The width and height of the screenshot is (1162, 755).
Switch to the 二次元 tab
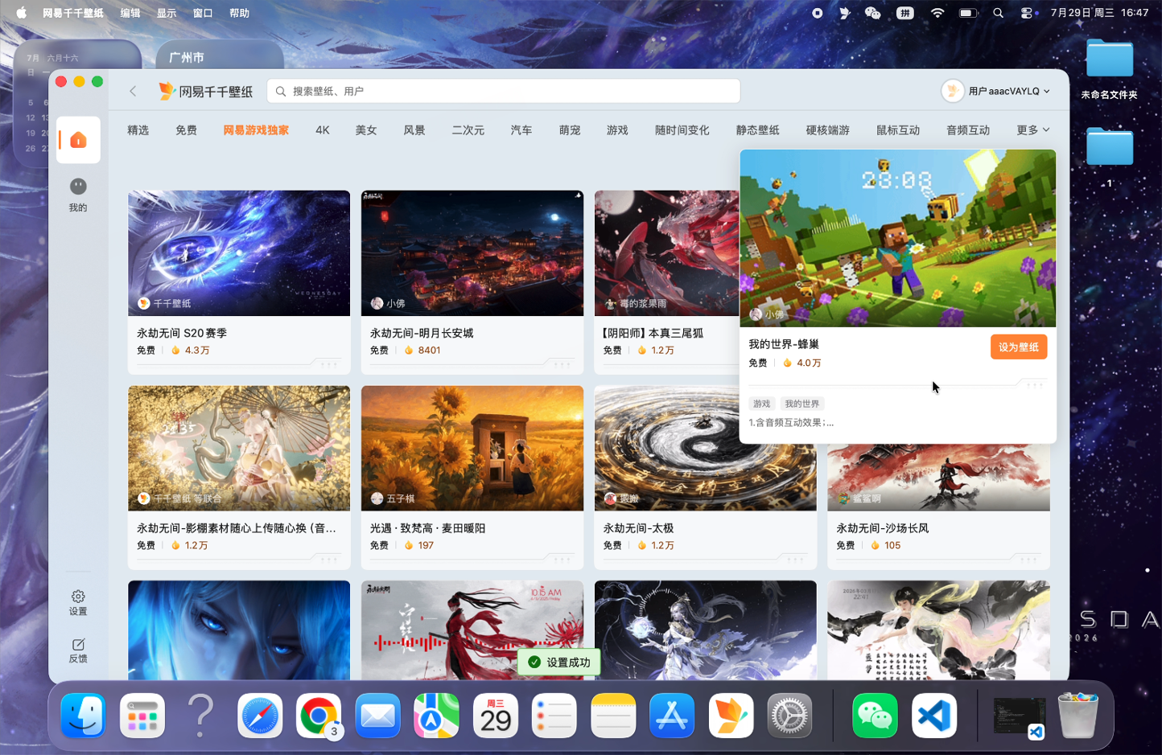468,130
